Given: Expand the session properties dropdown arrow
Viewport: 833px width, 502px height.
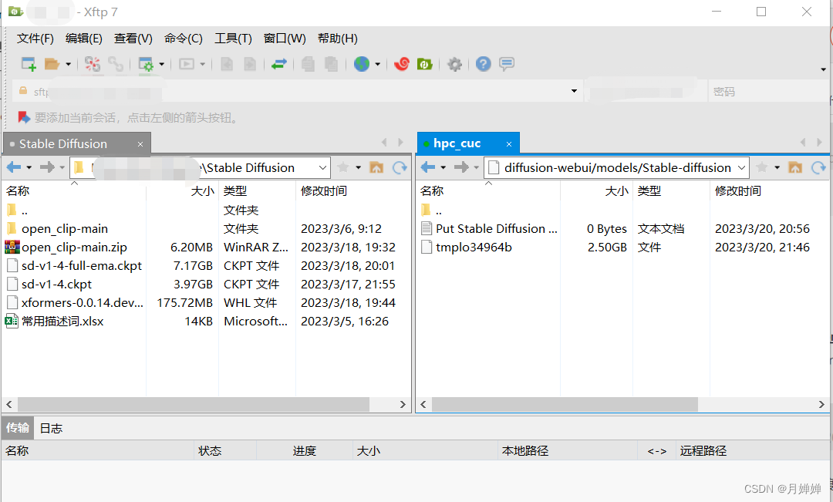Looking at the screenshot, I should tap(161, 64).
